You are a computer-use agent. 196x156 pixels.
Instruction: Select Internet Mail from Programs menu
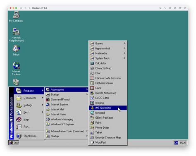coord(66,109)
